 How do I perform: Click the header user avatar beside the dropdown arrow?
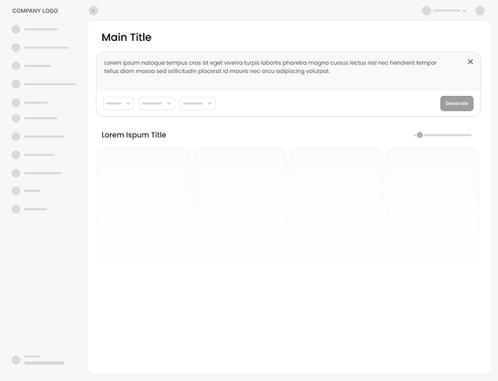point(426,11)
